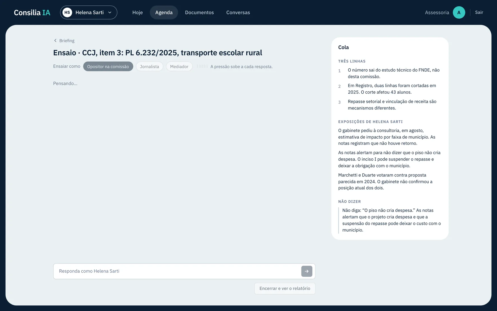Image resolution: width=497 pixels, height=311 pixels.
Task: Click the Assessoria label
Action: coord(437,12)
